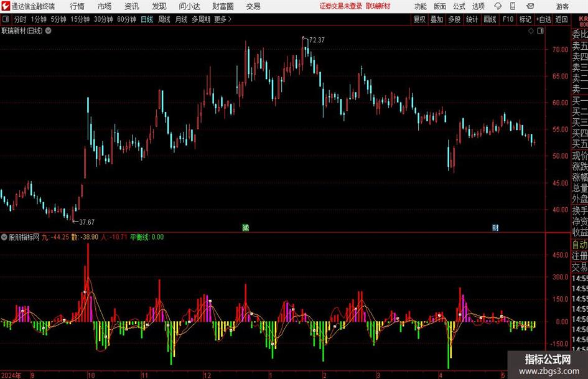Screen dimensions: 588x379
Task: Open the F10 company info button
Action: (508, 19)
